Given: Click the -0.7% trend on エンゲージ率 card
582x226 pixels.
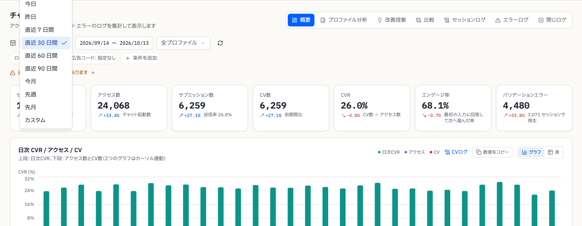Looking at the screenshot, I should point(432,115).
